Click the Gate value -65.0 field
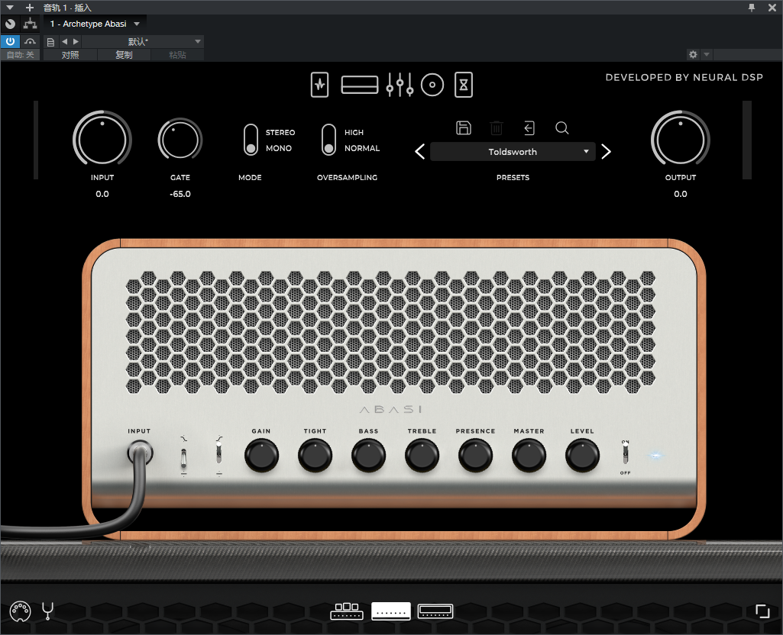Image resolution: width=783 pixels, height=635 pixels. [x=180, y=194]
